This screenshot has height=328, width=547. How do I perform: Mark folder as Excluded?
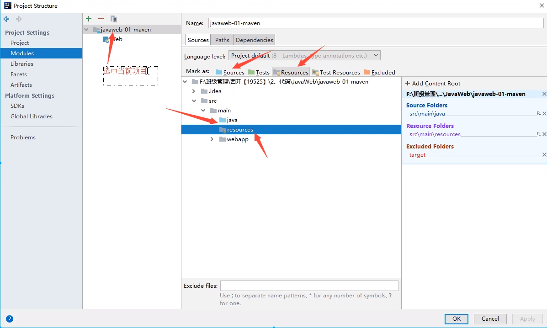pyautogui.click(x=379, y=72)
